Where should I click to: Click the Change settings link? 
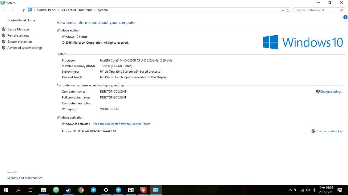(331, 92)
